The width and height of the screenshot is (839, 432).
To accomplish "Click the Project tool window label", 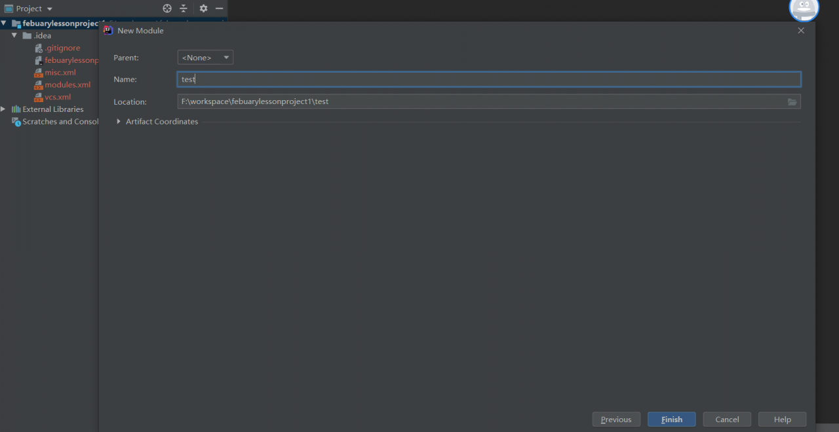I will coord(28,9).
